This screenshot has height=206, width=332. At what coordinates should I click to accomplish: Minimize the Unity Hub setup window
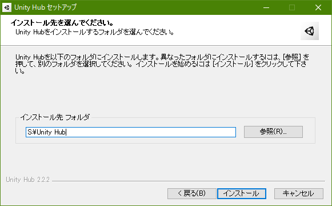(266, 7)
